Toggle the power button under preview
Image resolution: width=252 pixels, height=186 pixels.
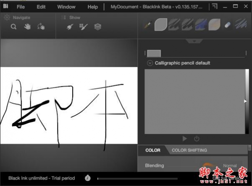click(x=197, y=139)
